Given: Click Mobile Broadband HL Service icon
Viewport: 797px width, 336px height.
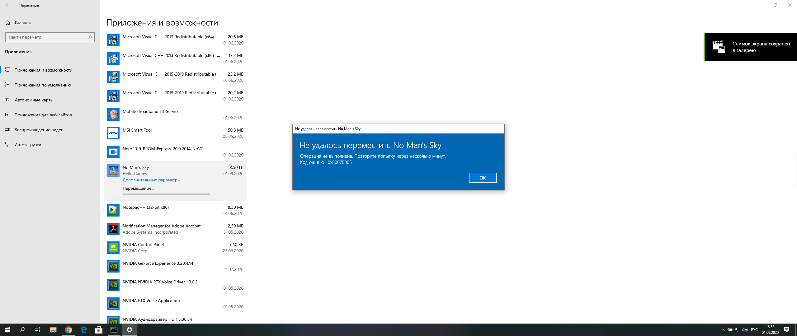Looking at the screenshot, I should 113,114.
